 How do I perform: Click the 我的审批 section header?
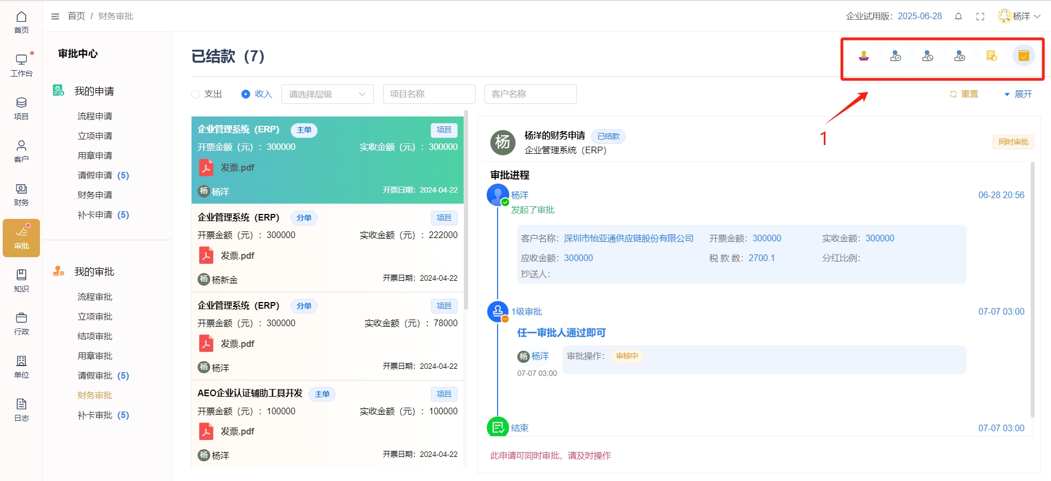click(x=94, y=271)
